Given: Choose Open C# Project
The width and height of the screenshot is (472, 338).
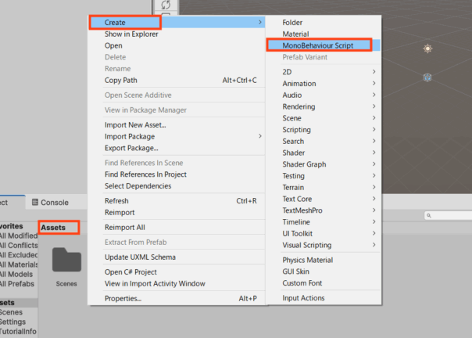Looking at the screenshot, I should [134, 272].
